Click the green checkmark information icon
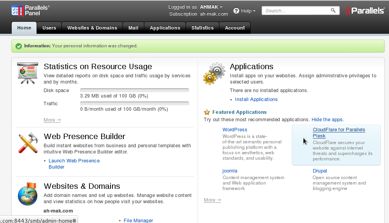 pos(19,46)
